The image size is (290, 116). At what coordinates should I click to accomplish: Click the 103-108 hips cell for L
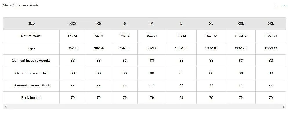181,48
